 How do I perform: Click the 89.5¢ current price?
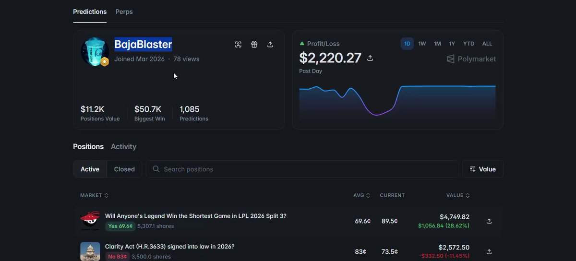pos(390,221)
